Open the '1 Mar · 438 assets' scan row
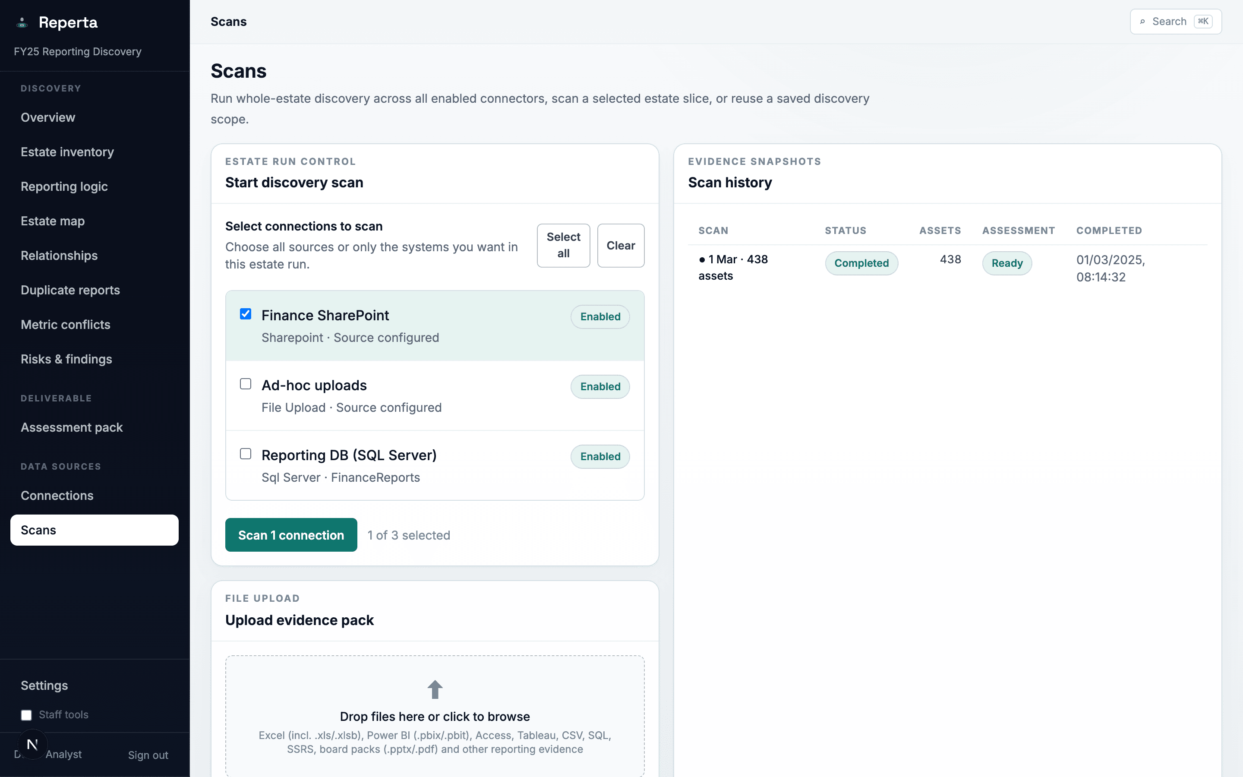 (x=948, y=268)
